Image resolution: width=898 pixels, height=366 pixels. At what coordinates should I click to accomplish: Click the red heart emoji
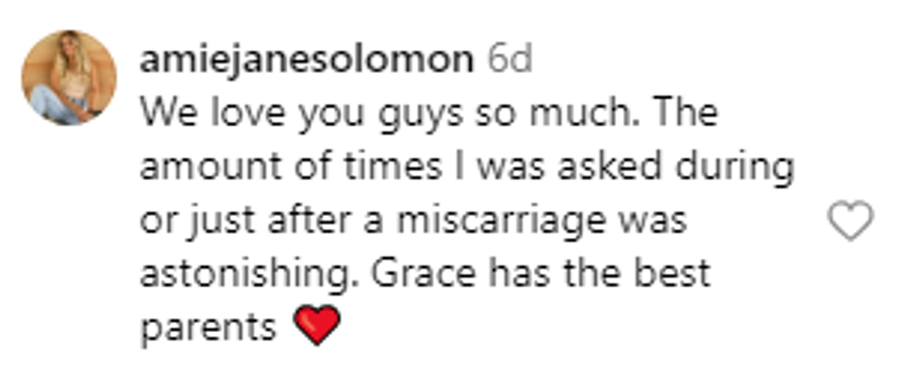(318, 326)
